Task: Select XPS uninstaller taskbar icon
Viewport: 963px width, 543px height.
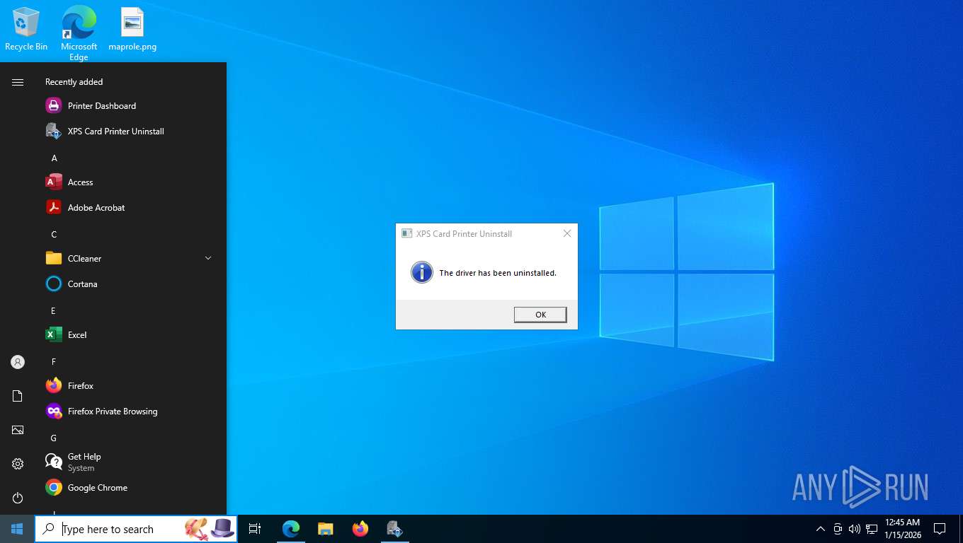Action: pyautogui.click(x=395, y=529)
